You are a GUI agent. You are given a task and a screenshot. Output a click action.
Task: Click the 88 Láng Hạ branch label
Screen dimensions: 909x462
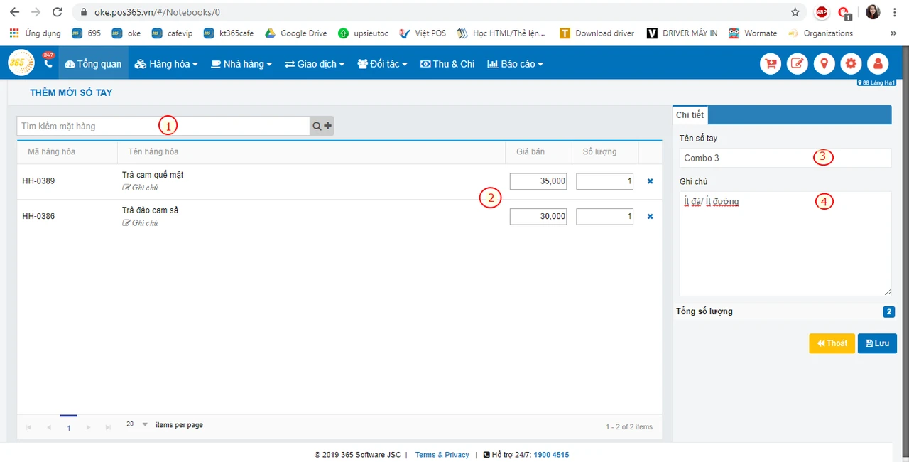tap(876, 83)
